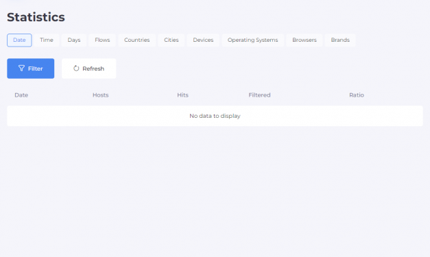Image resolution: width=430 pixels, height=257 pixels.
Task: Open the Cities tab
Action: coord(171,40)
